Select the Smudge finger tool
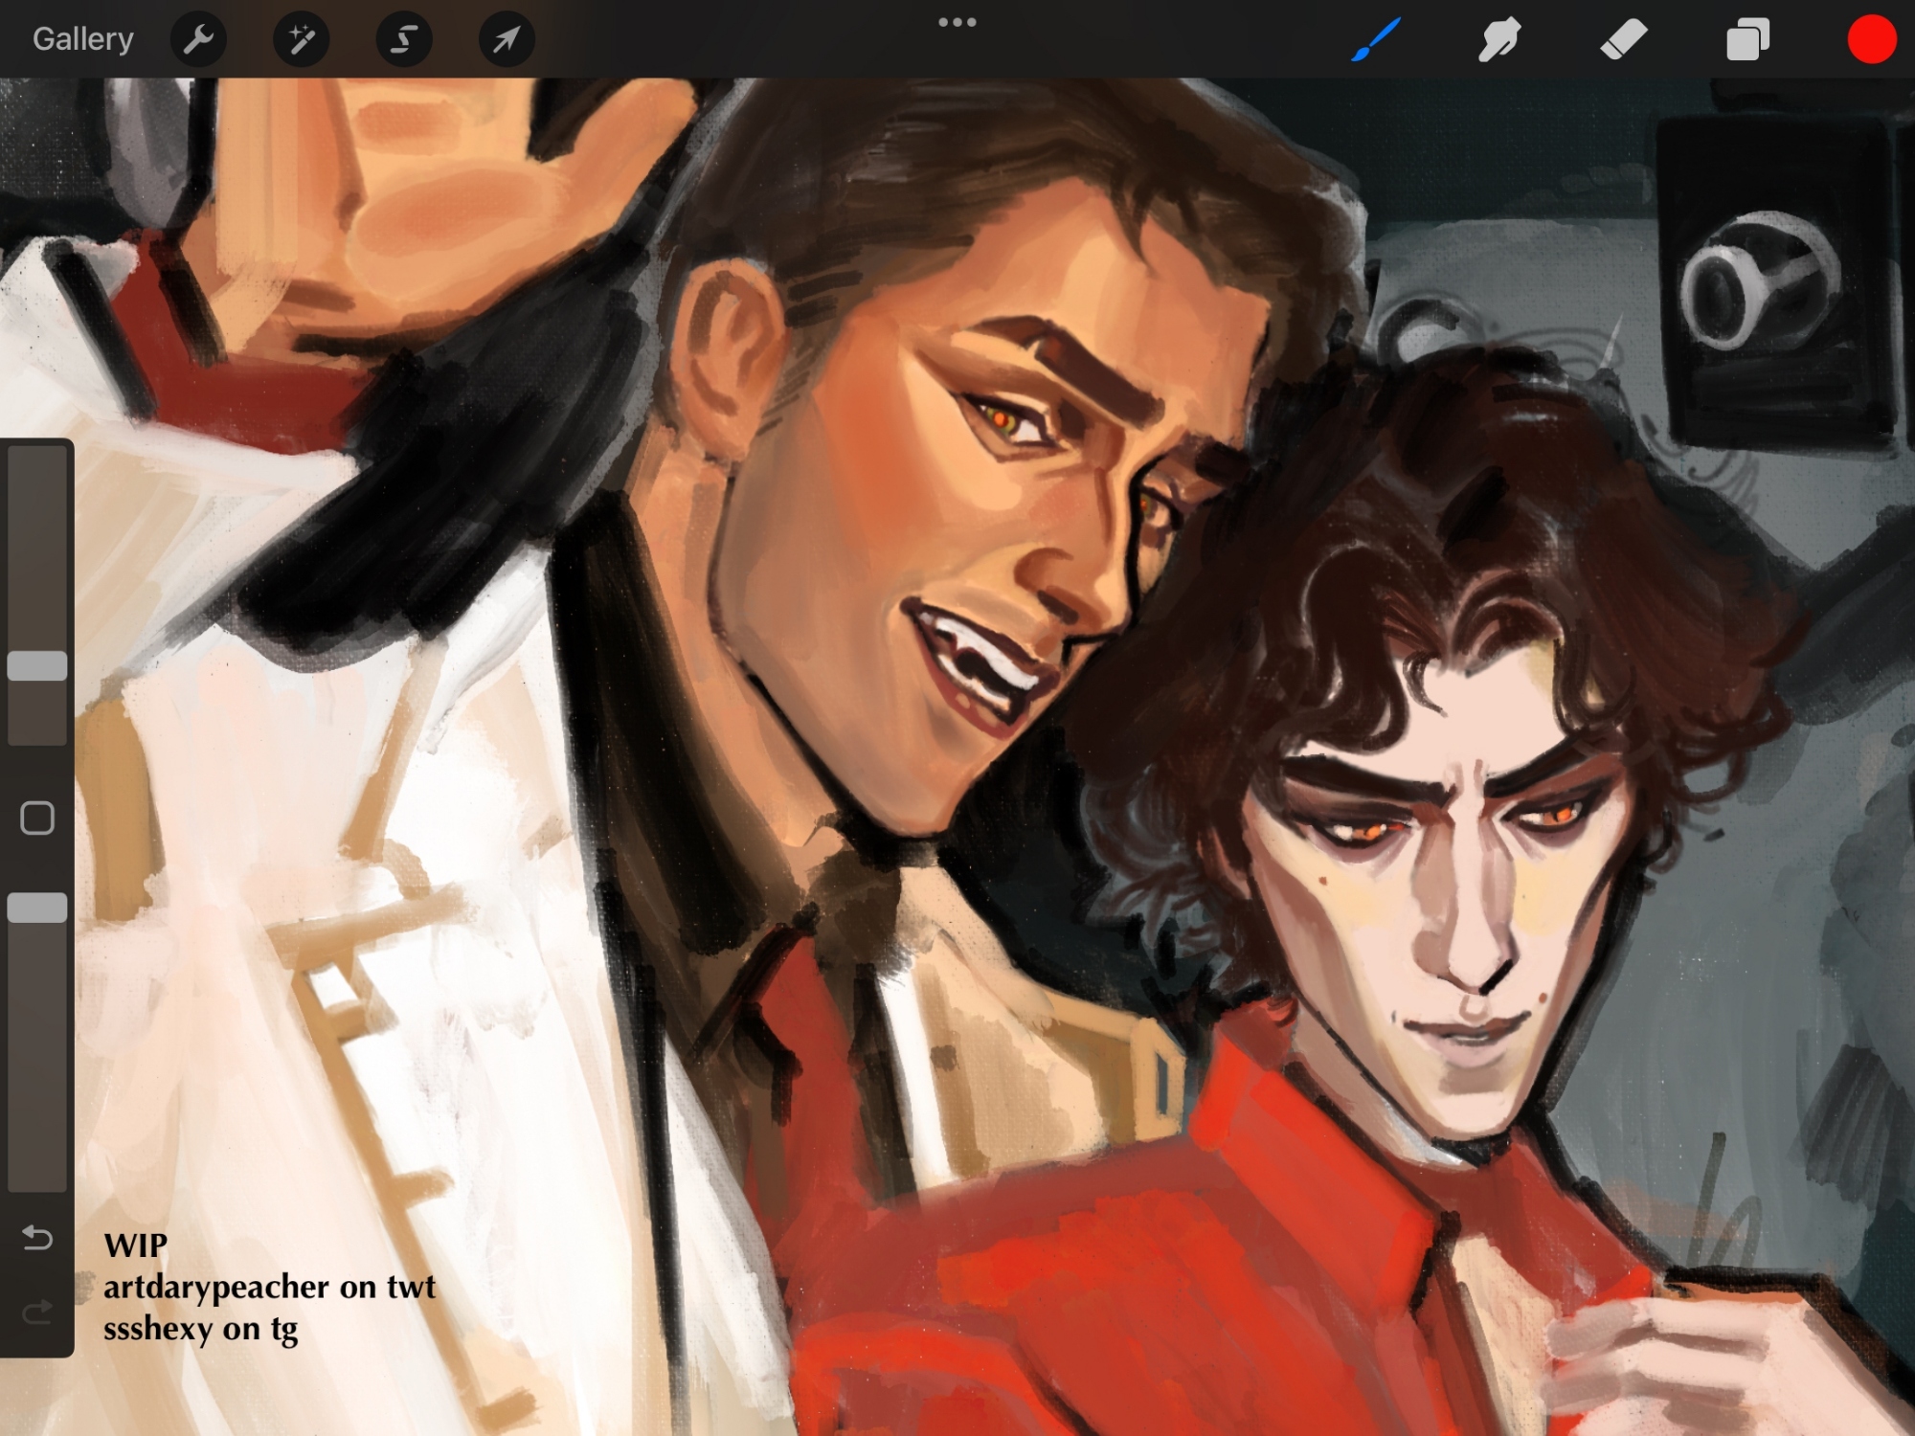Screen dimensions: 1915x1436 coord(1499,40)
